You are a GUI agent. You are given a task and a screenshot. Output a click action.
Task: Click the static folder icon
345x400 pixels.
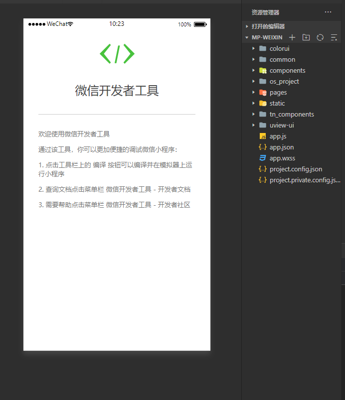[x=263, y=103]
